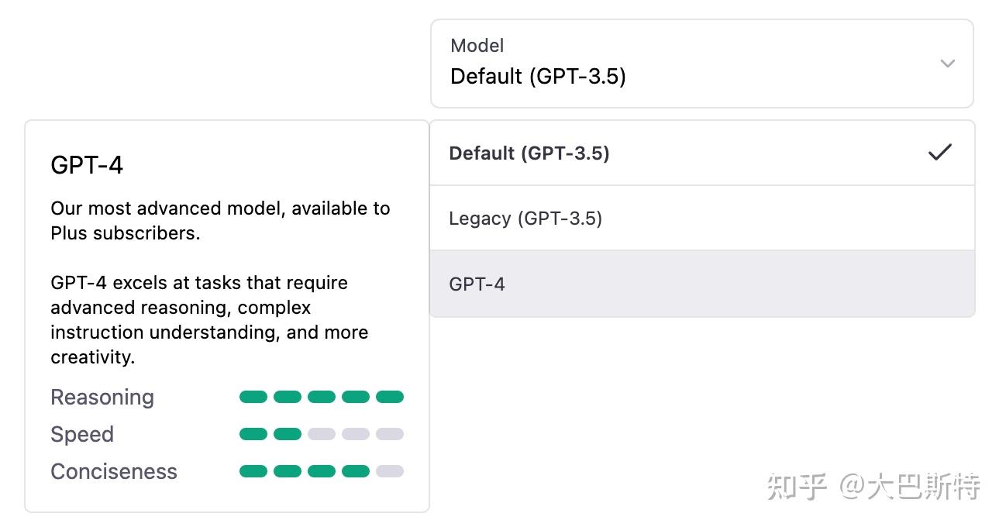Click the chevron arrow in the Model selector
The width and height of the screenshot is (1006, 527).
tap(947, 64)
